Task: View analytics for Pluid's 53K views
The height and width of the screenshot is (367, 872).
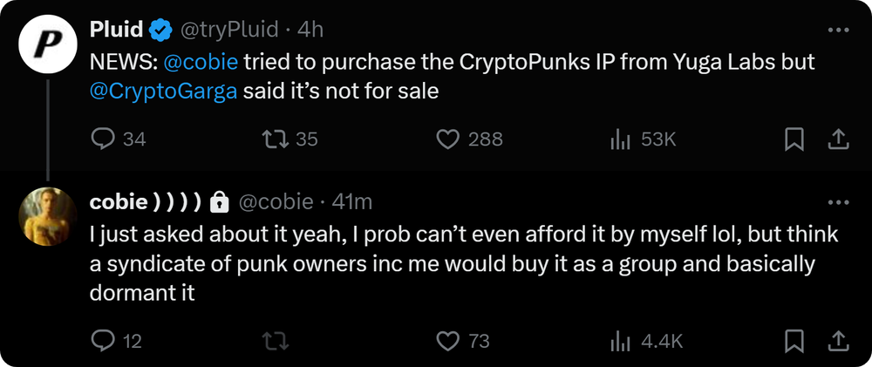Action: (620, 139)
